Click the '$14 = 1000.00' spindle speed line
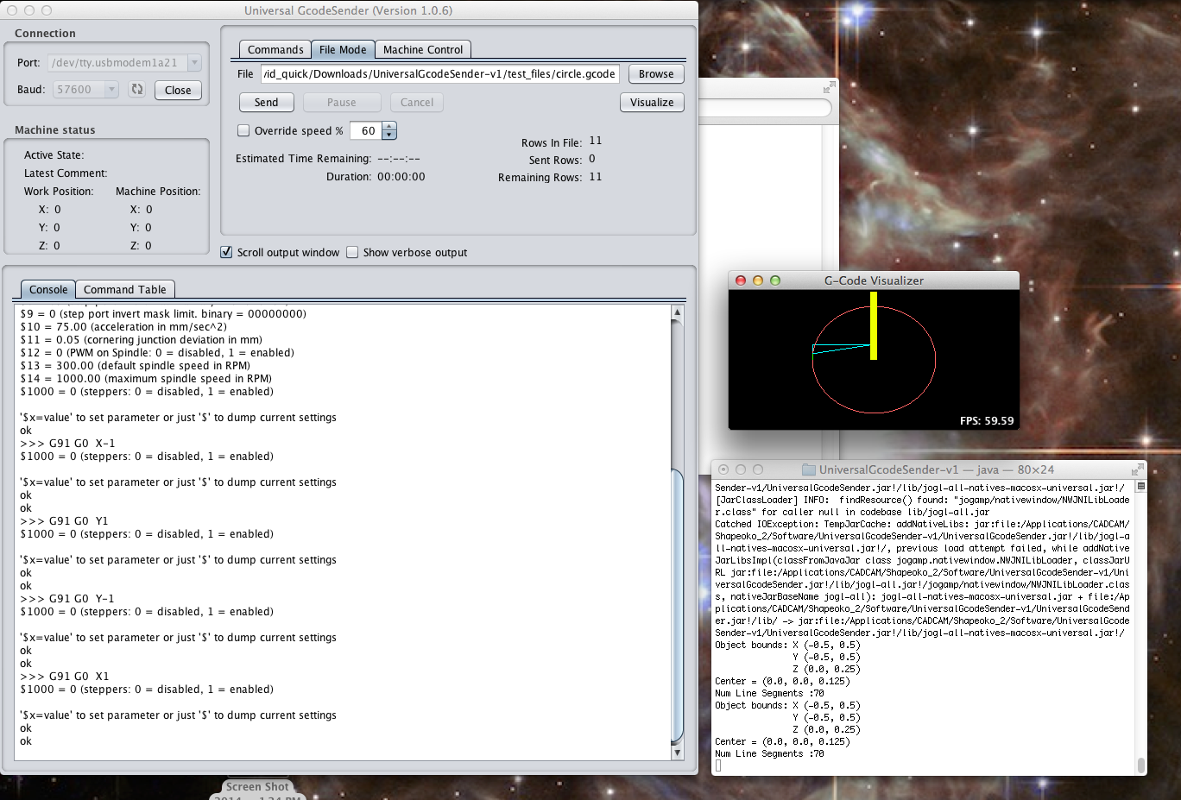 pyautogui.click(x=146, y=379)
